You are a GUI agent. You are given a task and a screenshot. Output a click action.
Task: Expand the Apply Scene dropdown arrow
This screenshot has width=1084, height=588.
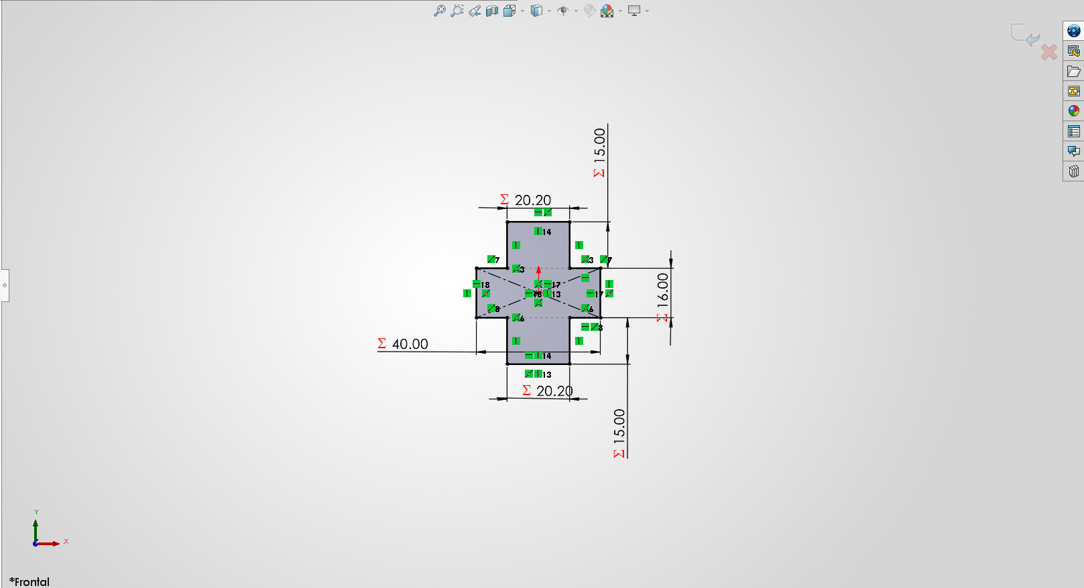[620, 11]
